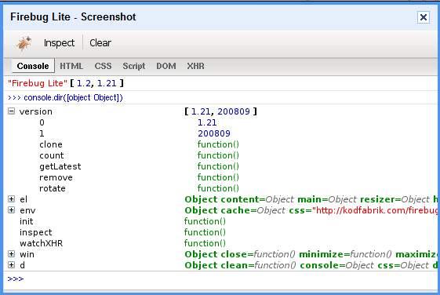The height and width of the screenshot is (295, 440).
Task: Select the watchXHR property row
Action: (221, 243)
